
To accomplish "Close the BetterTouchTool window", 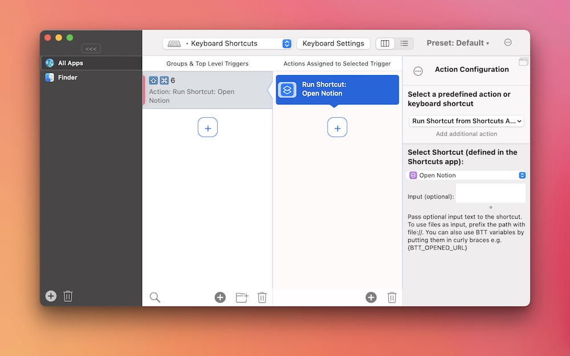I will pyautogui.click(x=48, y=38).
